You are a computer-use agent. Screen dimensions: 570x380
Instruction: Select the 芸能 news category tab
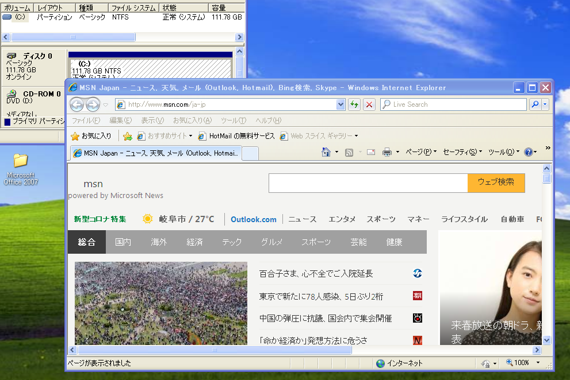click(358, 242)
